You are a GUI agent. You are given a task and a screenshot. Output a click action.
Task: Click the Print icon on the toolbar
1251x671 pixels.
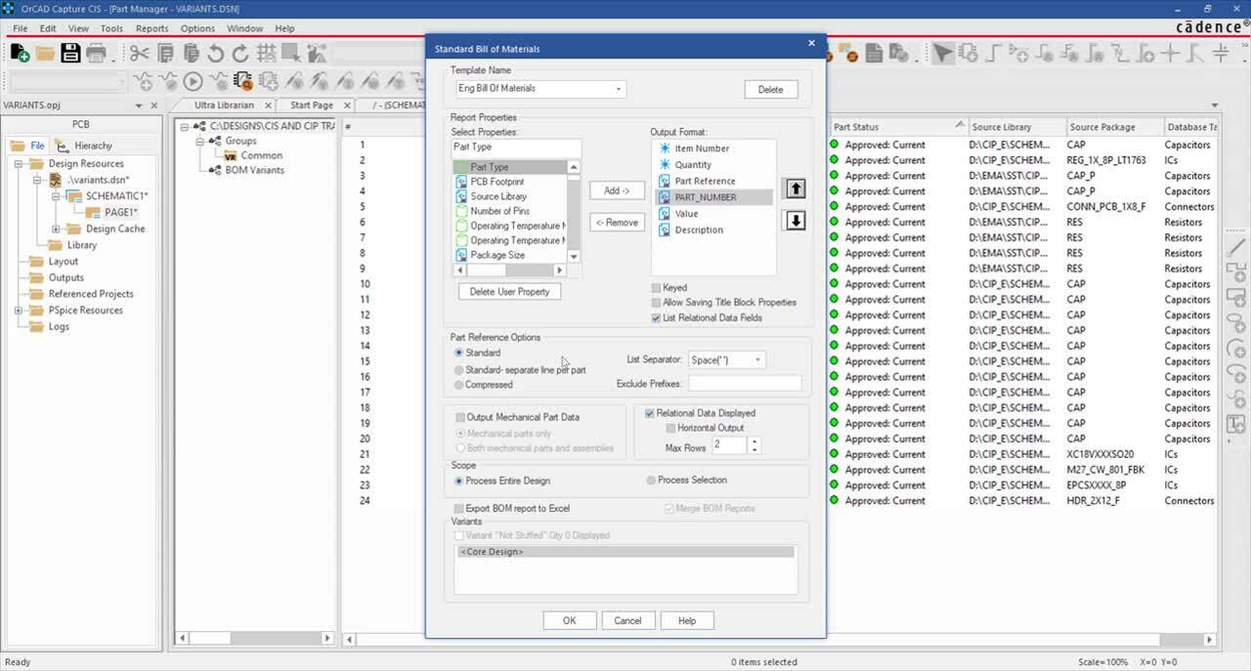click(x=96, y=53)
